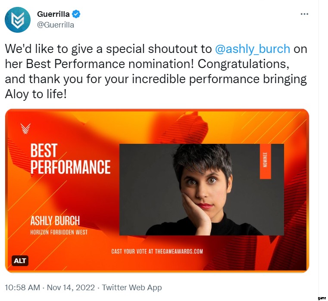328x301 pixels.
Task: Click the HORIZON FORBIDDEN WEST subtitle
Action: point(59,233)
